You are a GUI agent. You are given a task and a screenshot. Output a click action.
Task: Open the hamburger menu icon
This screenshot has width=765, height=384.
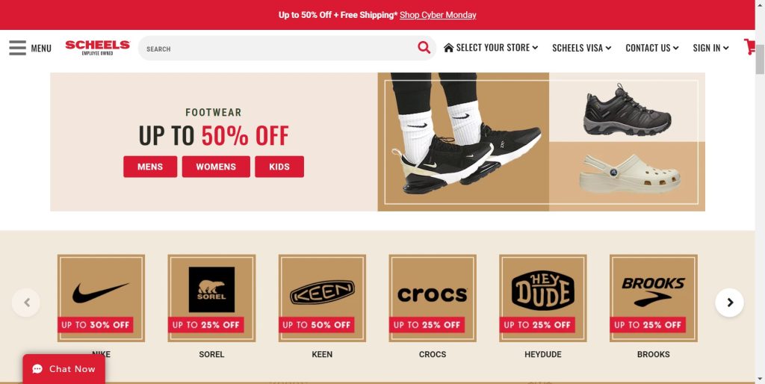coord(18,48)
